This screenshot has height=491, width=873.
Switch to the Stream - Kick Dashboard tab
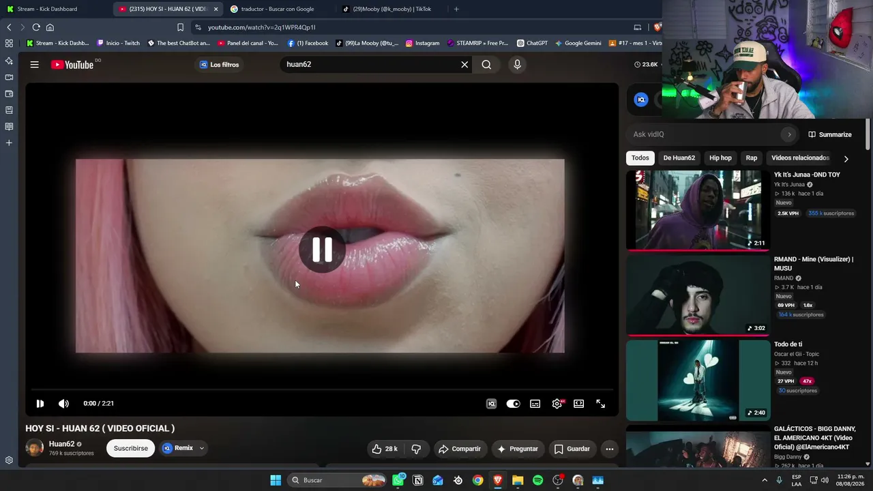pos(56,9)
